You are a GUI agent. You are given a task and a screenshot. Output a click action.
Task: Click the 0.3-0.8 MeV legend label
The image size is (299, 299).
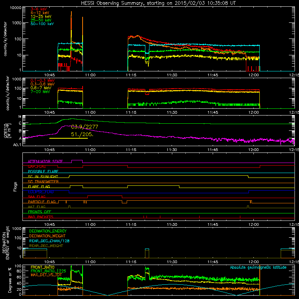(43, 84)
